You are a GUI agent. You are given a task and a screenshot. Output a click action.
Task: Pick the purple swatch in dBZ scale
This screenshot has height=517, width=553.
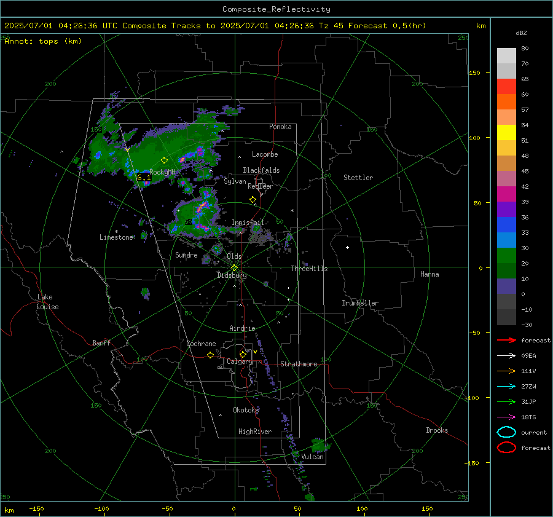[x=506, y=209]
